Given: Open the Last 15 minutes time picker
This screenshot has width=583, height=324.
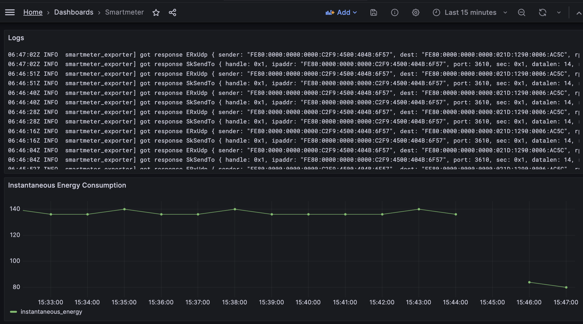Looking at the screenshot, I should point(470,12).
